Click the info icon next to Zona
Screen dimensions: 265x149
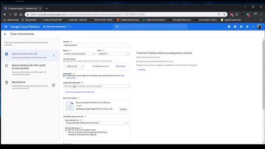pos(103,50)
